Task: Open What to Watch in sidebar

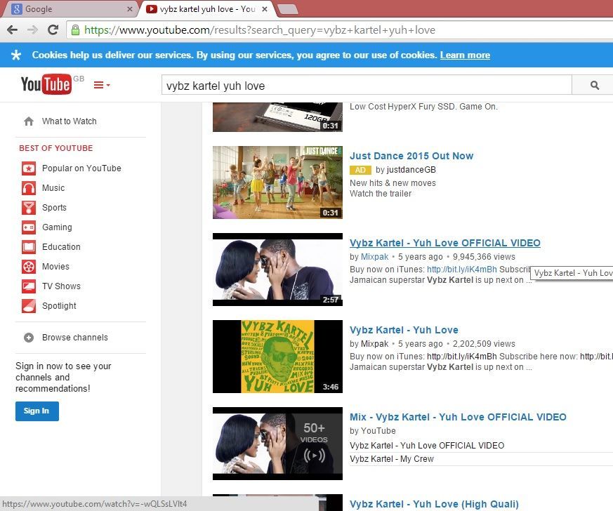Action: 70,121
